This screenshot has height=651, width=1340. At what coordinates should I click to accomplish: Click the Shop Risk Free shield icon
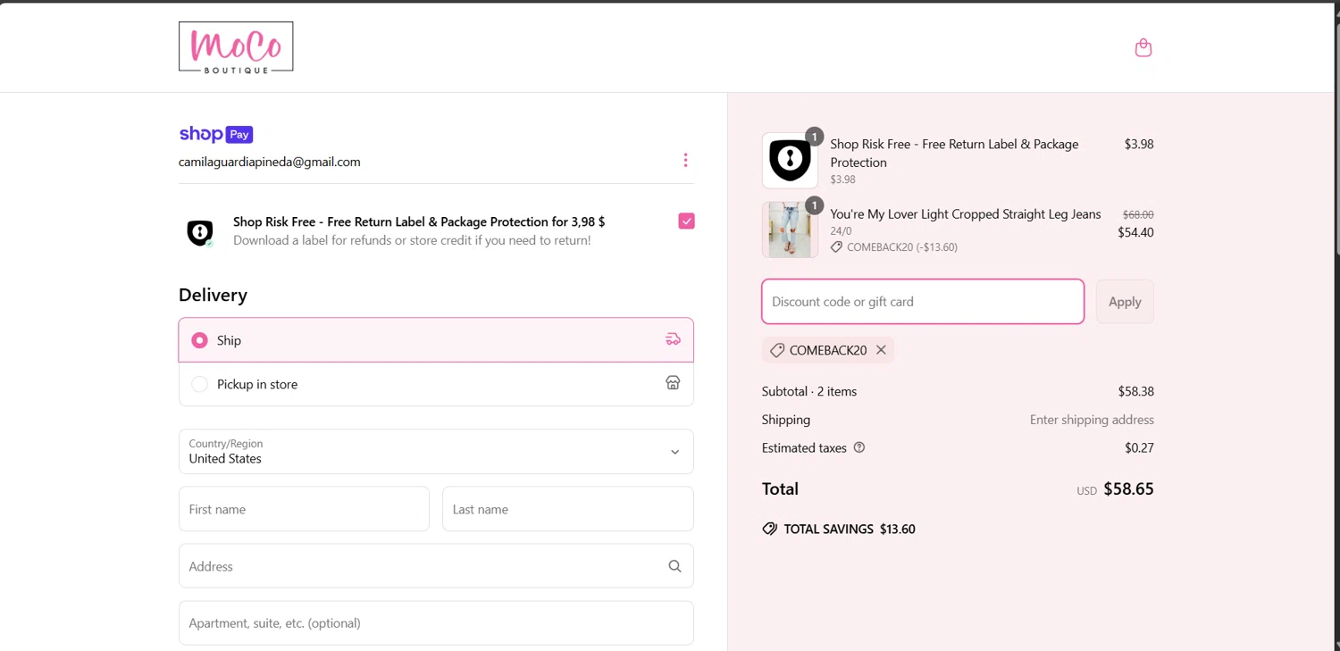click(200, 232)
